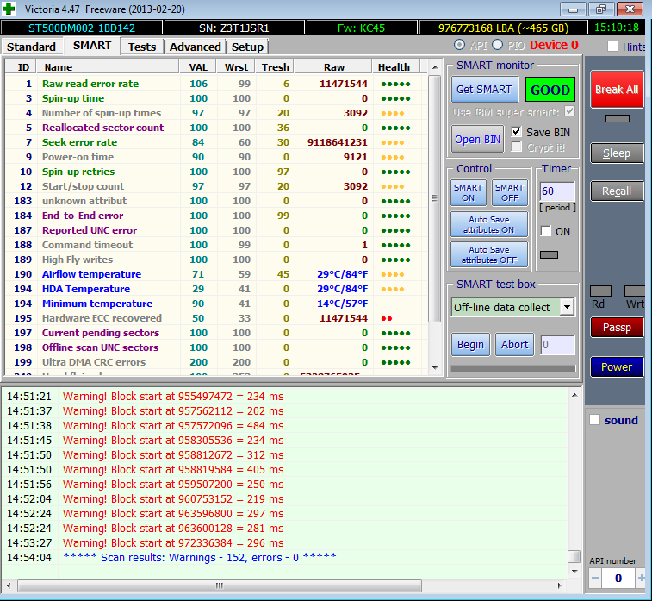Switch to the Tests tab
The width and height of the screenshot is (652, 601).
pyautogui.click(x=142, y=47)
